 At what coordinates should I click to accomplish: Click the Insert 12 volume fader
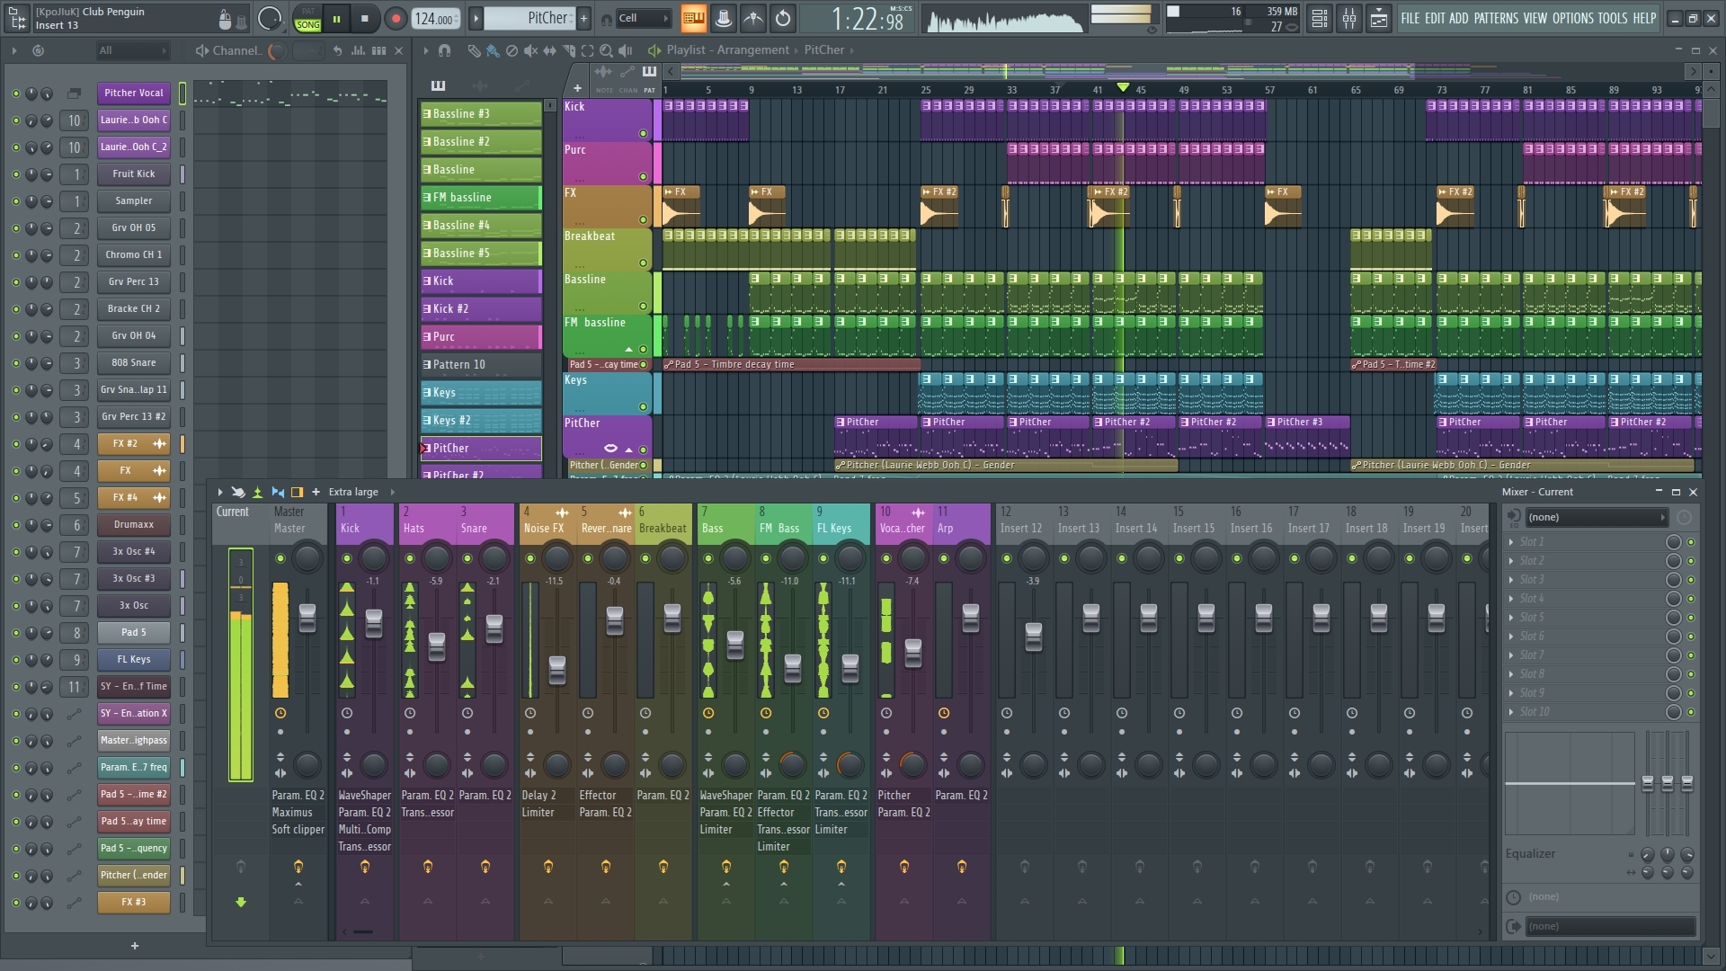pos(1034,636)
